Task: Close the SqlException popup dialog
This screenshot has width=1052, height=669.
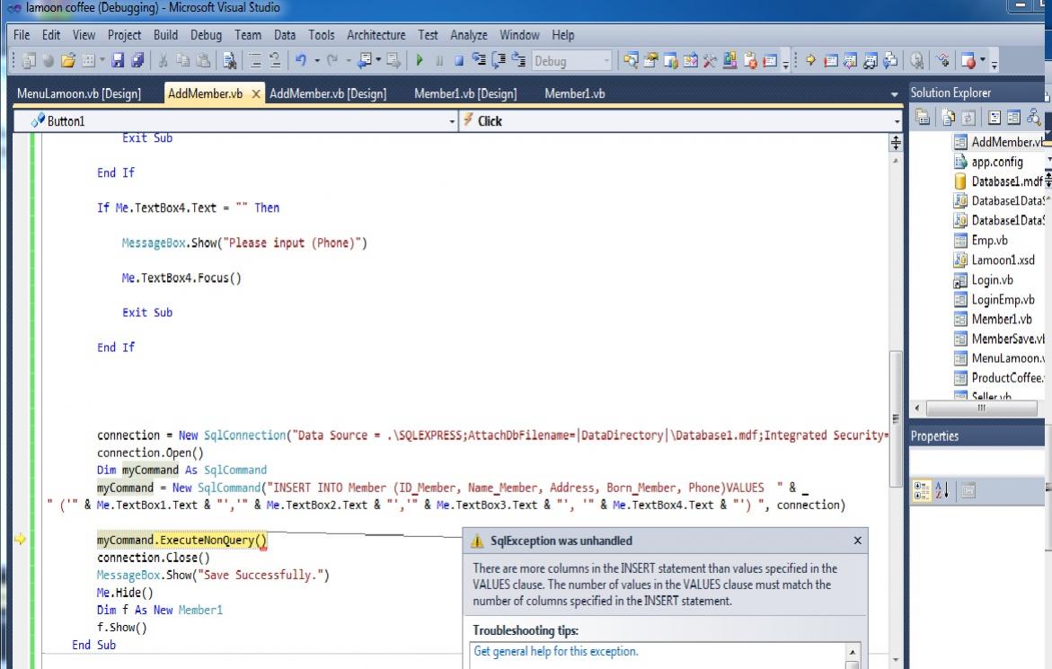Action: [x=856, y=541]
